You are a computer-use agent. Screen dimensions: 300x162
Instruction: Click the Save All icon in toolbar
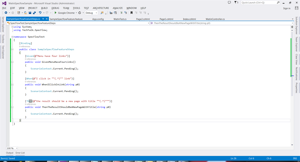click(34, 13)
